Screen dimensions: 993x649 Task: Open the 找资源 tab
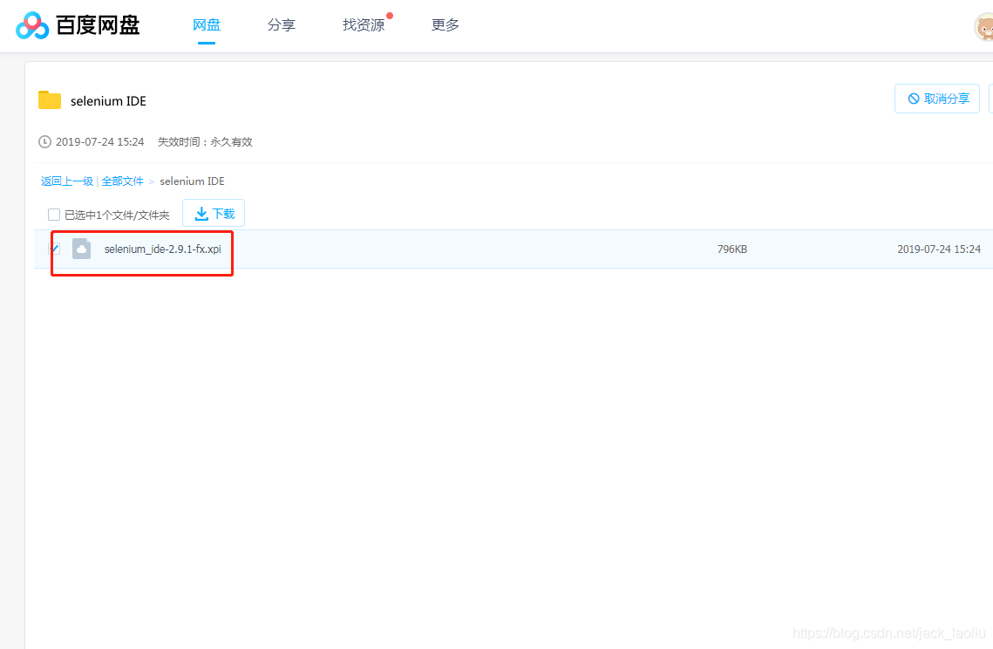pos(364,24)
